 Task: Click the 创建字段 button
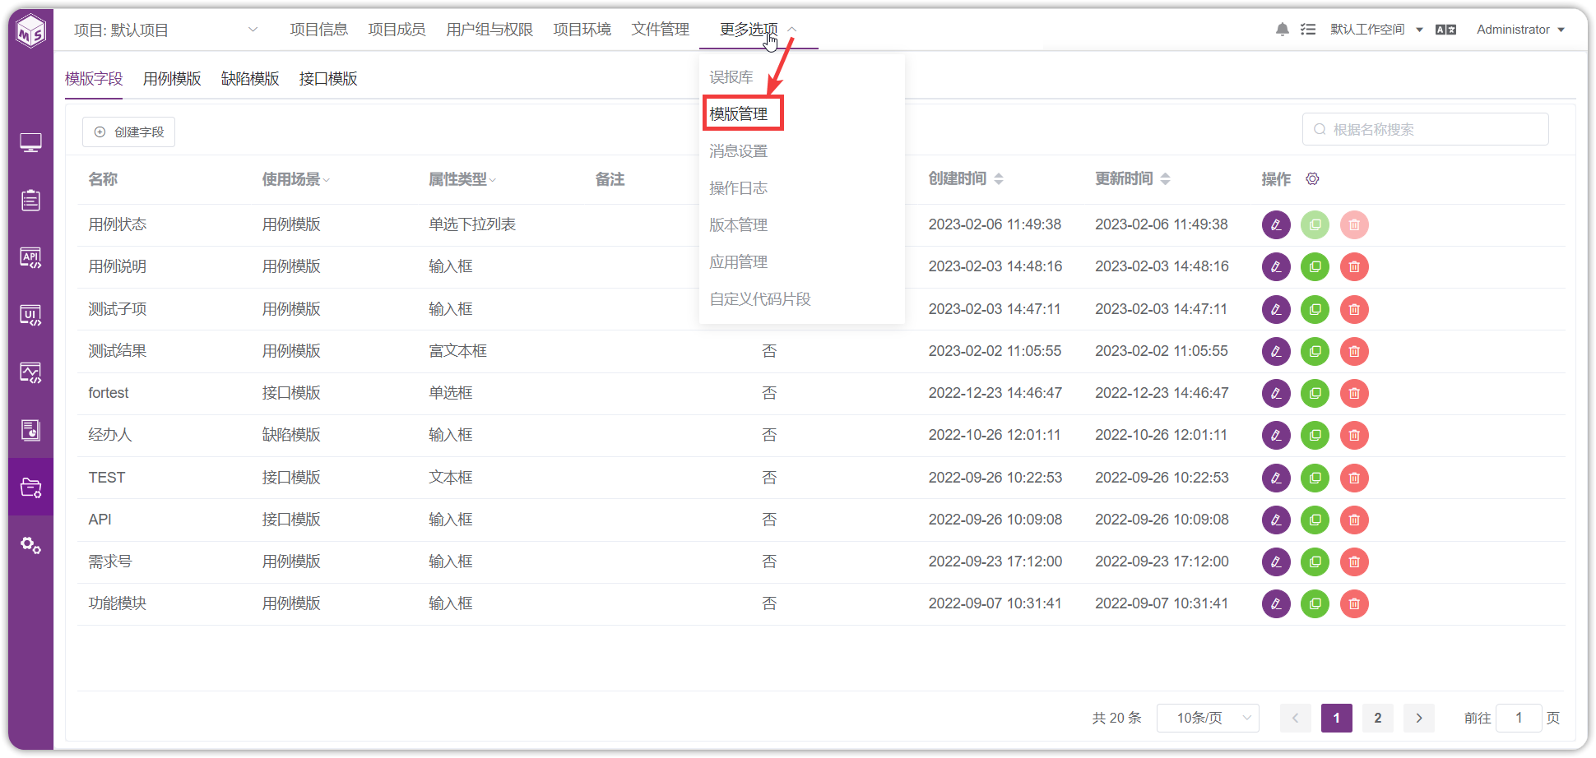pyautogui.click(x=128, y=132)
